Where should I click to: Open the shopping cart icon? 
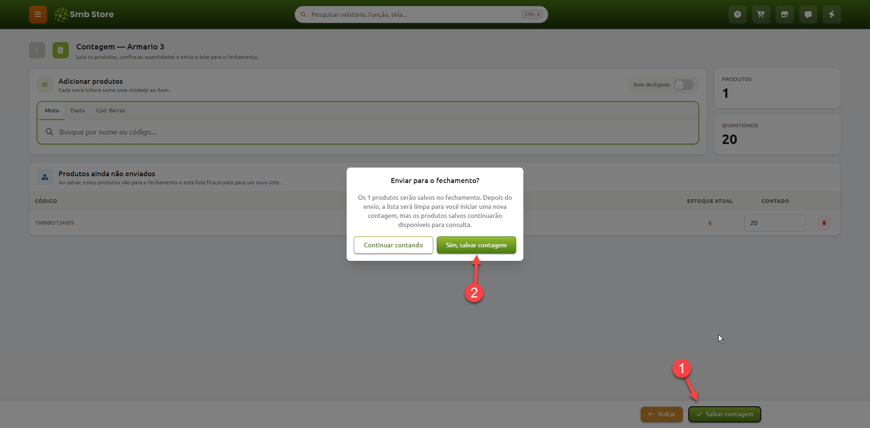[x=761, y=14]
